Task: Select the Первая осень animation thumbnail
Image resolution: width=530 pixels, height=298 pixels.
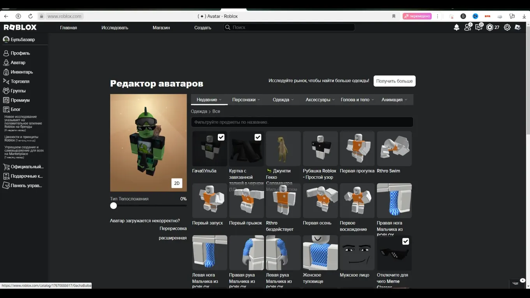Action: (x=320, y=200)
